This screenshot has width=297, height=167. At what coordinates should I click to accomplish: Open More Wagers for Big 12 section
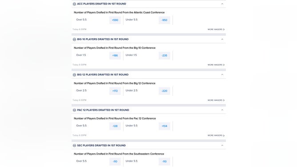click(x=216, y=100)
